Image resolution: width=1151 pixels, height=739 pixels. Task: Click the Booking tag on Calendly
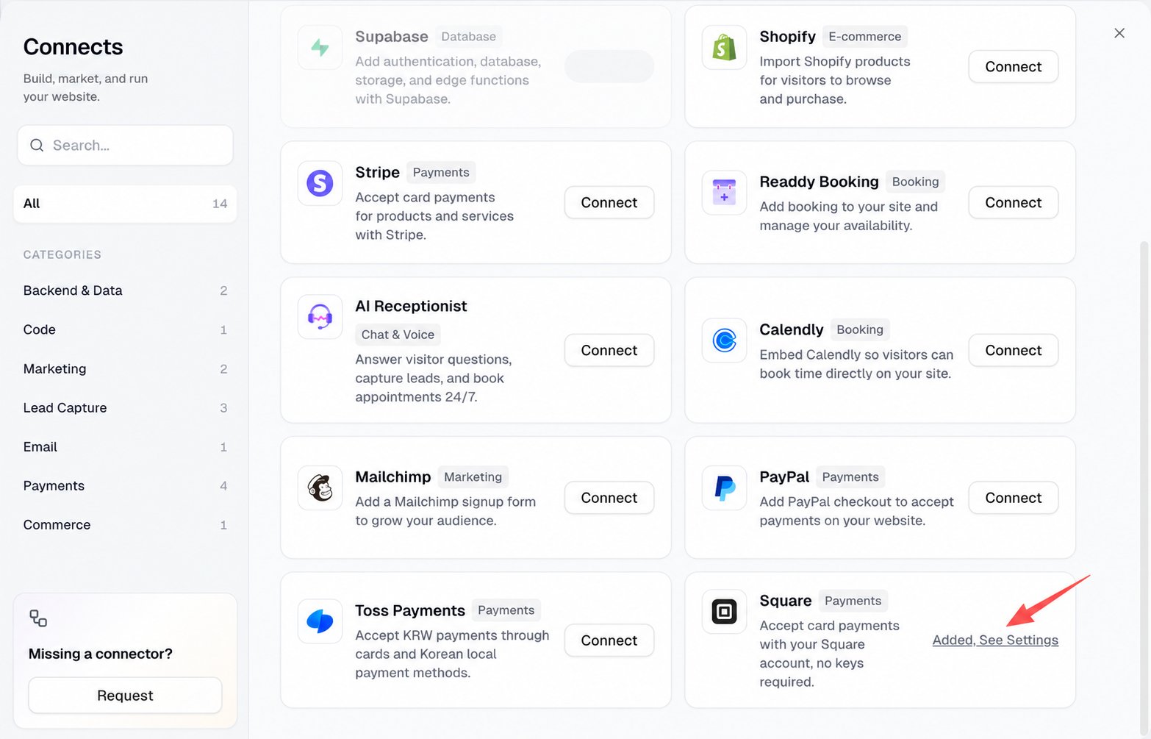point(860,329)
